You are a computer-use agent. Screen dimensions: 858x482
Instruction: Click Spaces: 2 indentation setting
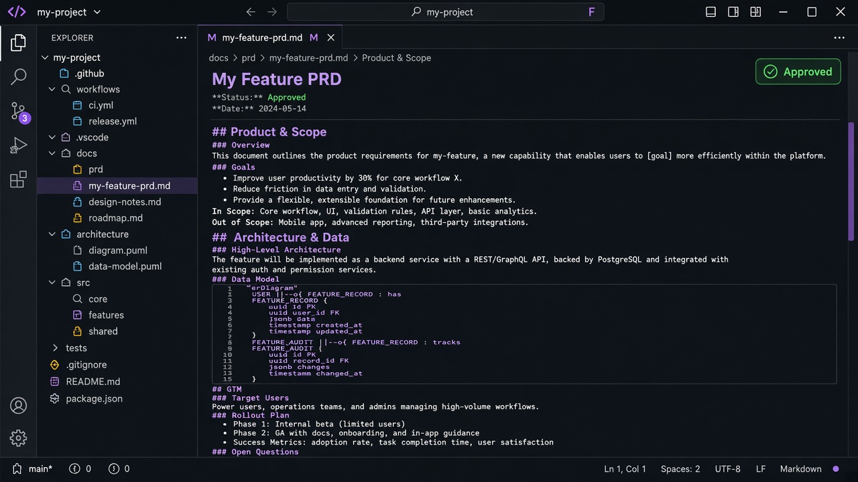[680, 469]
